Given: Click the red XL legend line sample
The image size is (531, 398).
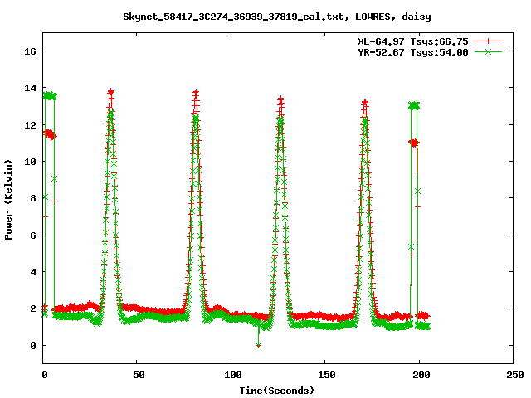Looking at the screenshot, I should coord(488,41).
